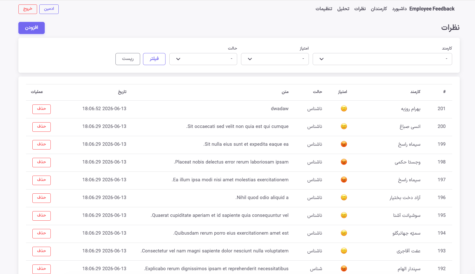
Task: Go to the داشبورد dashboard page
Action: pos(400,9)
